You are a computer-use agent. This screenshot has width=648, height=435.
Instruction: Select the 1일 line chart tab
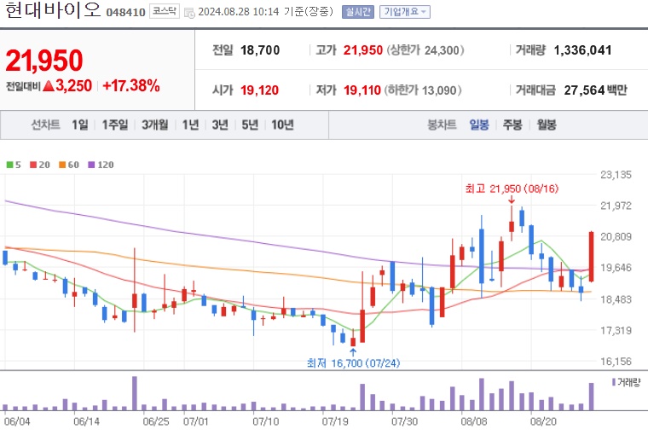point(80,125)
